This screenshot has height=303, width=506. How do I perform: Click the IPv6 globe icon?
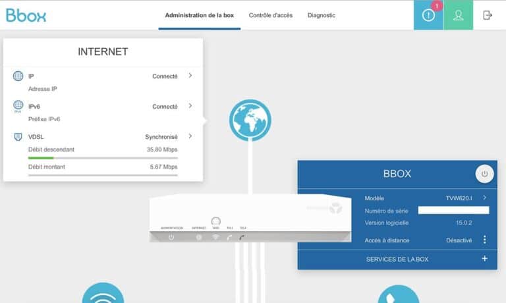(18, 106)
